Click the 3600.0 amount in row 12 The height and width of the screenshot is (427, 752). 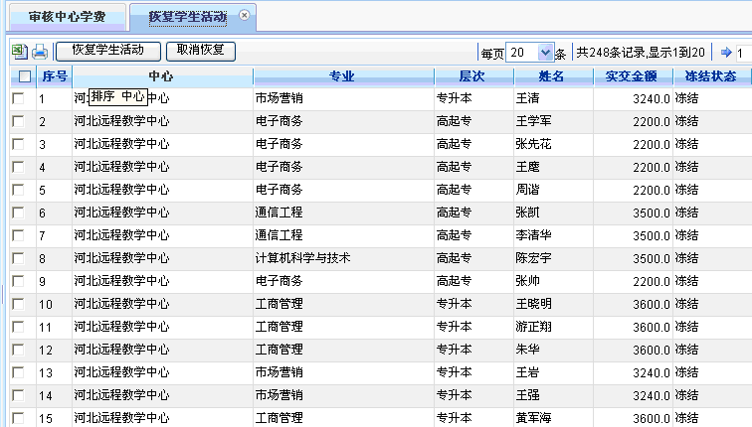coord(652,351)
